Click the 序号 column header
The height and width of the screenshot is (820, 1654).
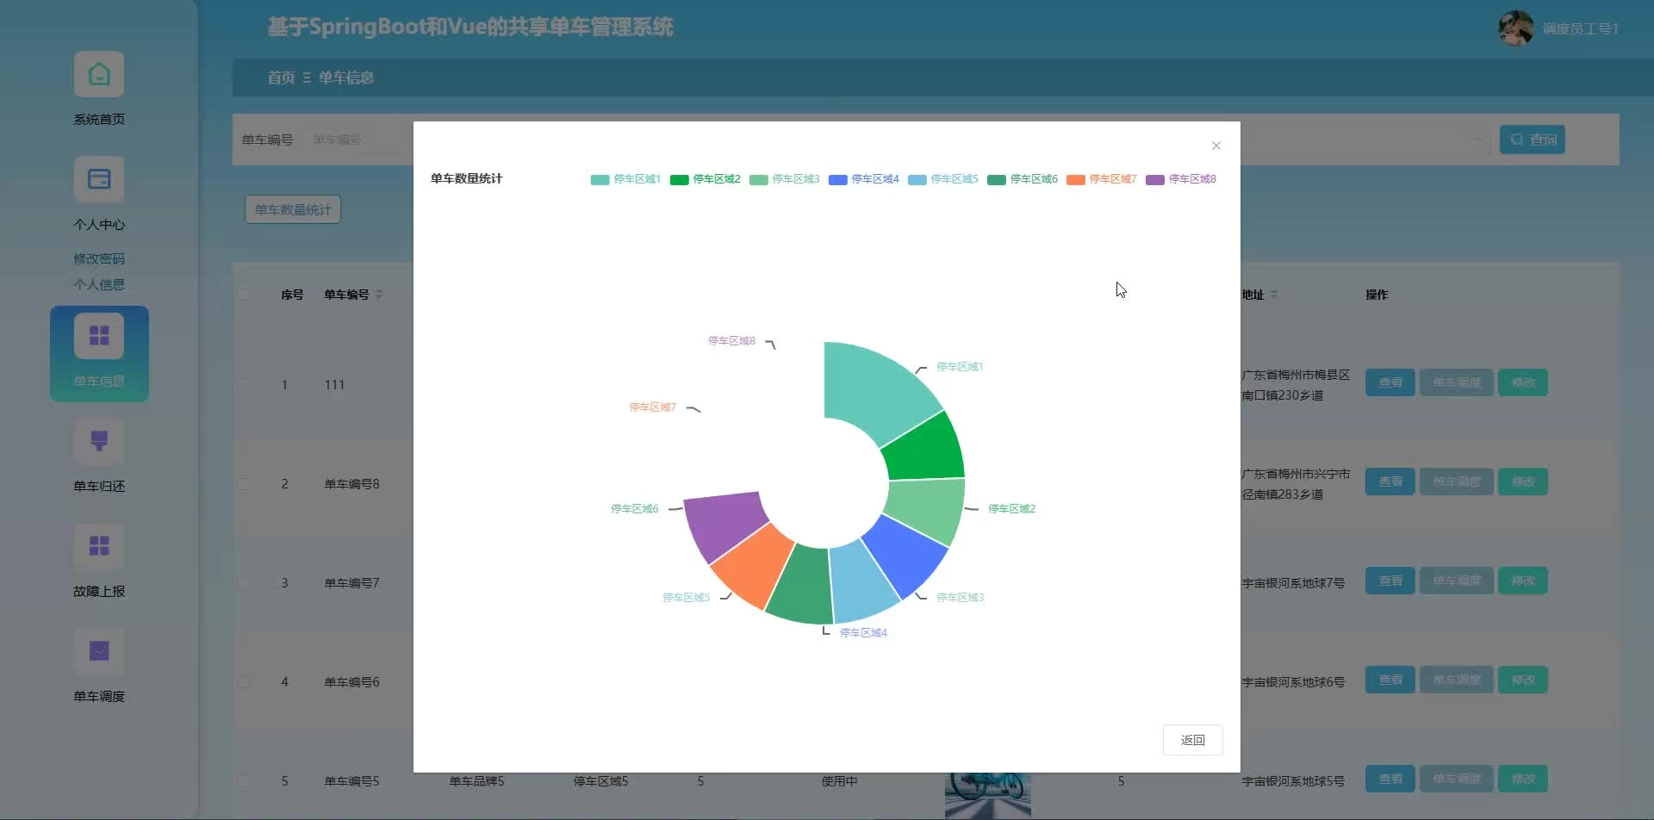click(x=292, y=295)
